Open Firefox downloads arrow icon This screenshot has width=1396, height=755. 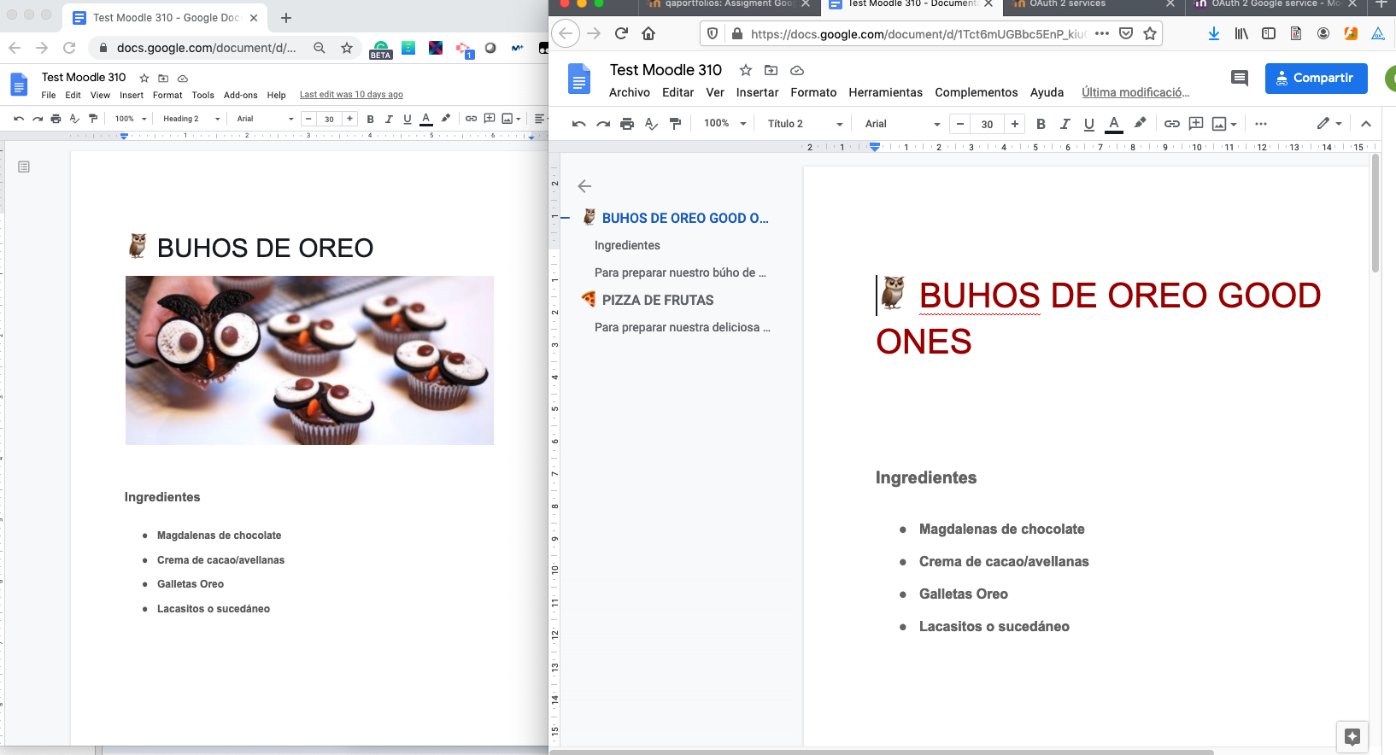[1214, 33]
